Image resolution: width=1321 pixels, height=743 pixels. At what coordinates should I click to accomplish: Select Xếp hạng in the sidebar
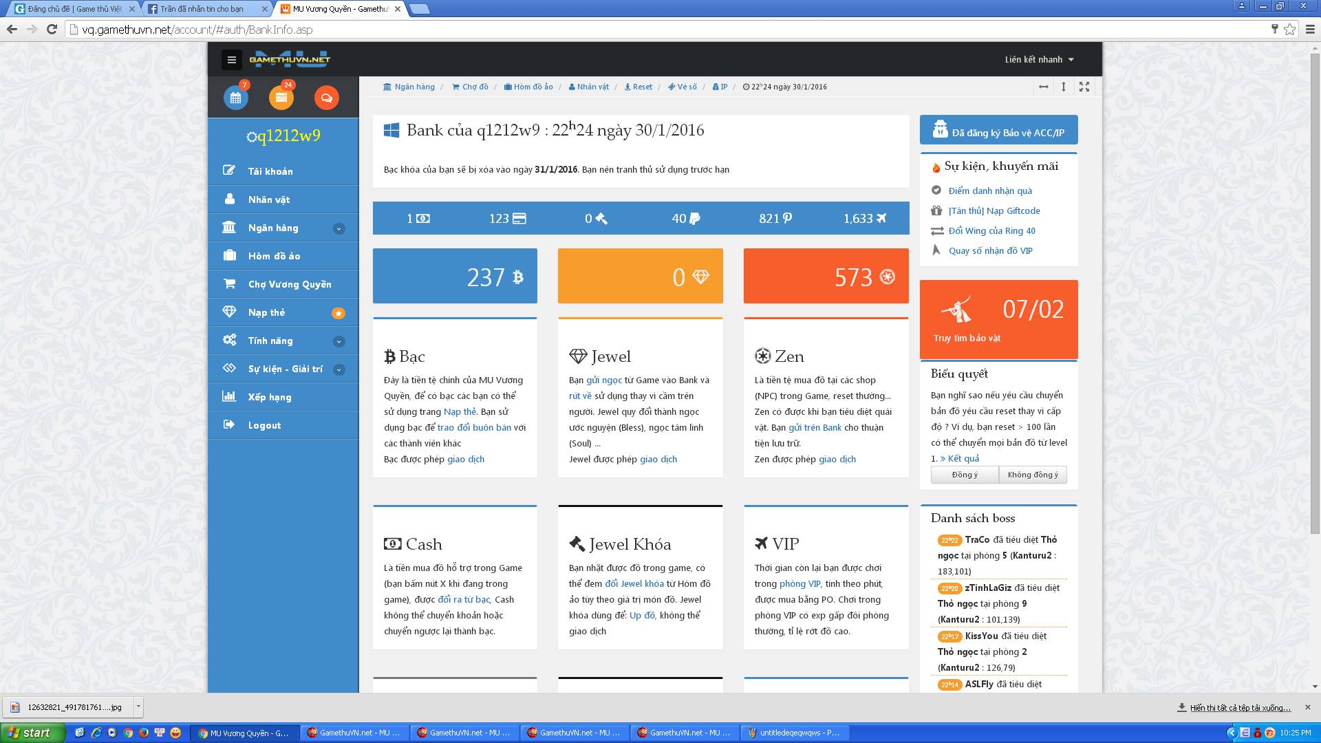[269, 397]
